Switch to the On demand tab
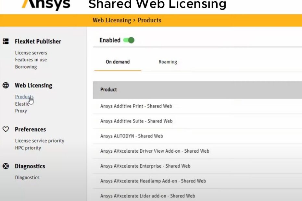 pyautogui.click(x=118, y=62)
